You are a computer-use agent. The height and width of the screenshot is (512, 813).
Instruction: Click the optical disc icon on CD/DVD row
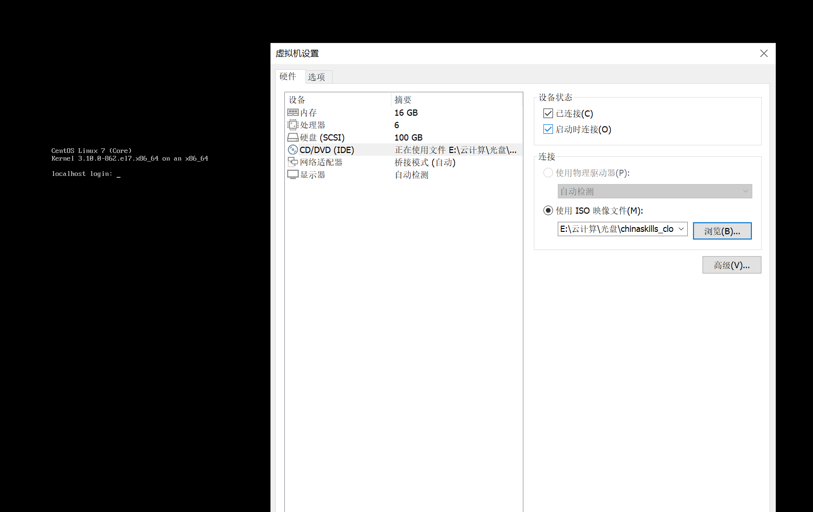click(293, 150)
